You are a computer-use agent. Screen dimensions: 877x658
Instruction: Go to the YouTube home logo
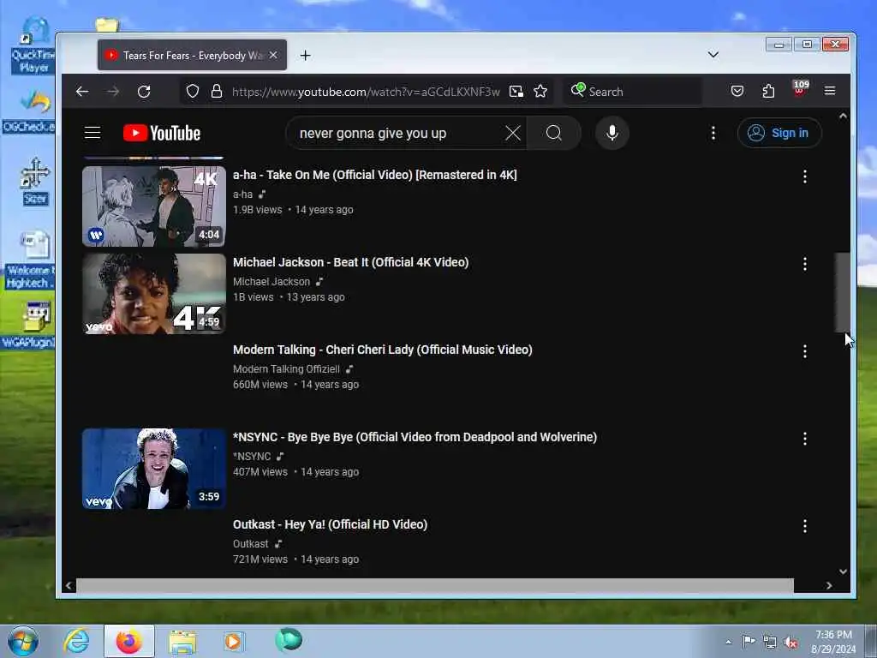pyautogui.click(x=162, y=133)
